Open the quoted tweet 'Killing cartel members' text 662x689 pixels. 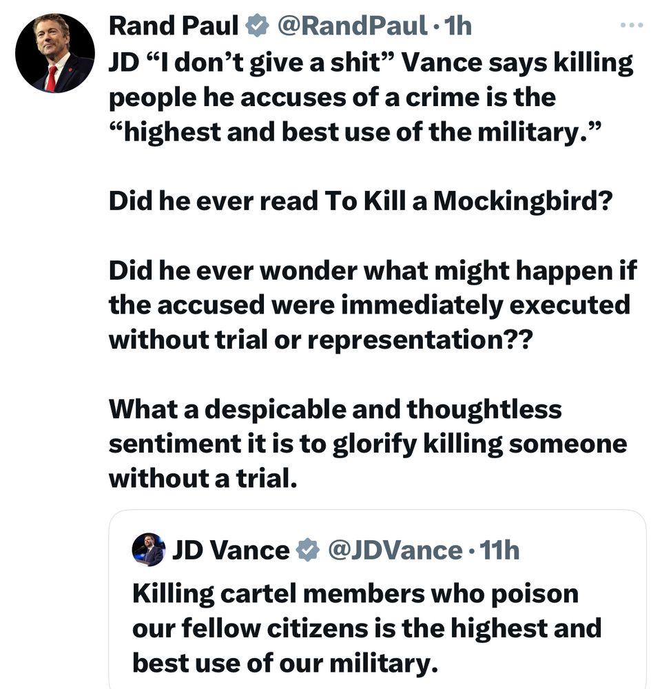tap(366, 628)
